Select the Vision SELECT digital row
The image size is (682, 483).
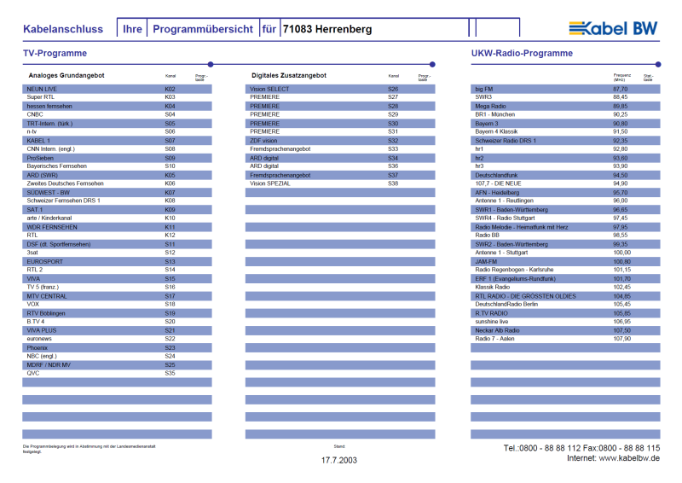tap(340, 89)
